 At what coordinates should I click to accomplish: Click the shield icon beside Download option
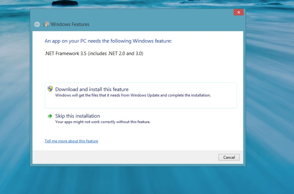tap(50, 89)
